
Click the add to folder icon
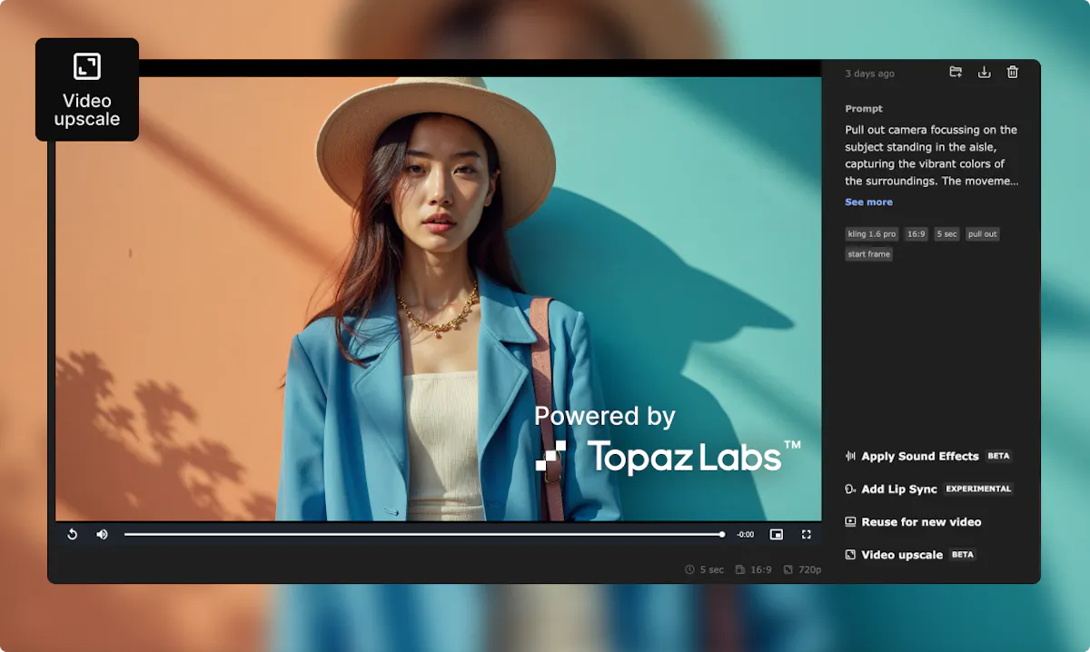[956, 73]
